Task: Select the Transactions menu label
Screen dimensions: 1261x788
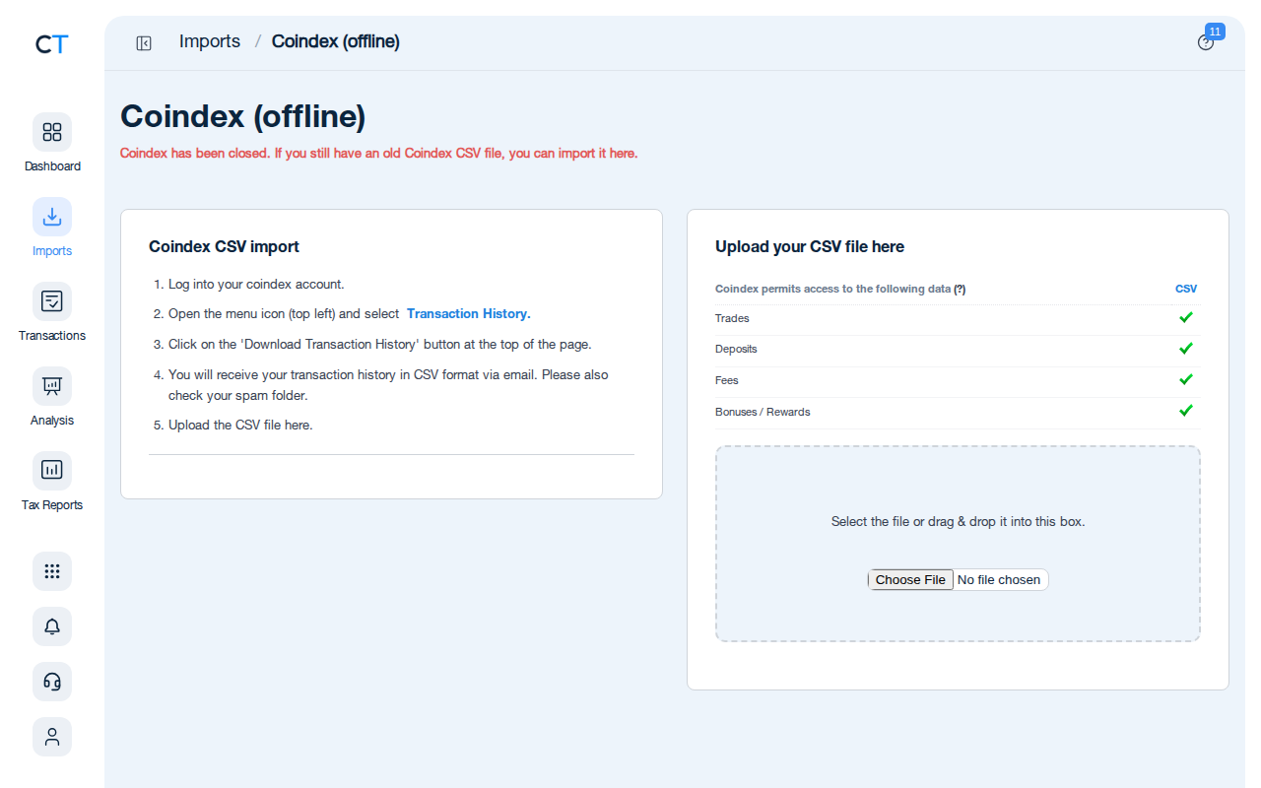Action: (x=52, y=336)
